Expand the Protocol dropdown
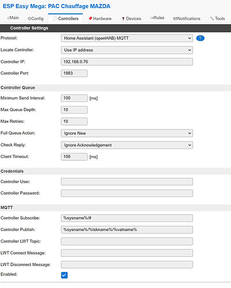The image size is (231, 288). point(127,38)
